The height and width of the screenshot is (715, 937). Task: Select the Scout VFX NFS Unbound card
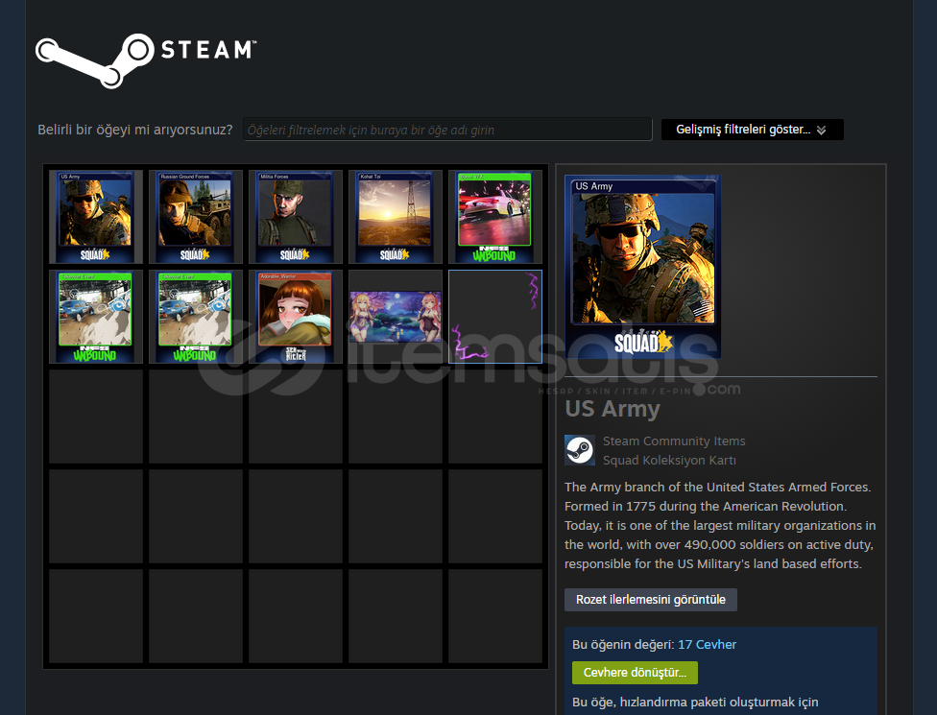click(x=494, y=217)
